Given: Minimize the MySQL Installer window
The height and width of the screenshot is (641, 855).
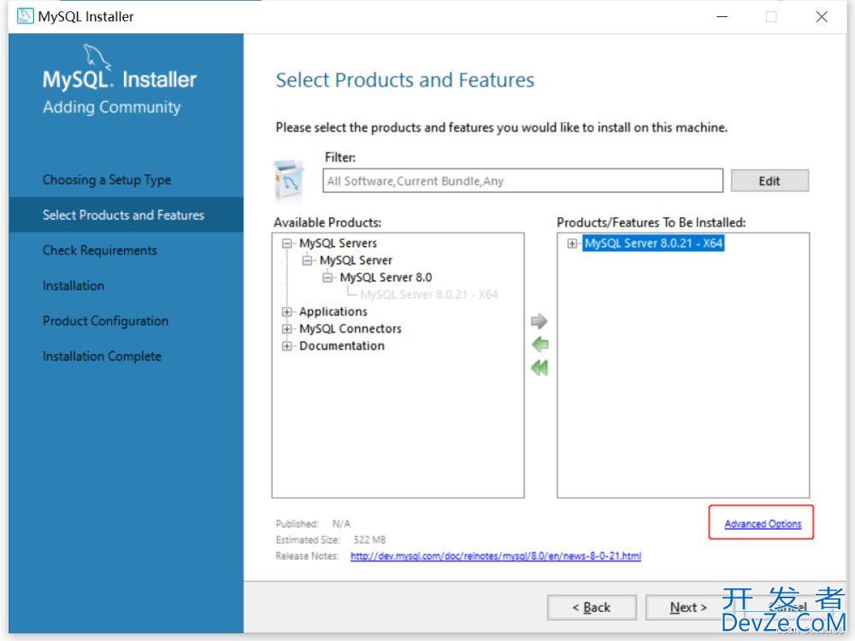Looking at the screenshot, I should 722,17.
